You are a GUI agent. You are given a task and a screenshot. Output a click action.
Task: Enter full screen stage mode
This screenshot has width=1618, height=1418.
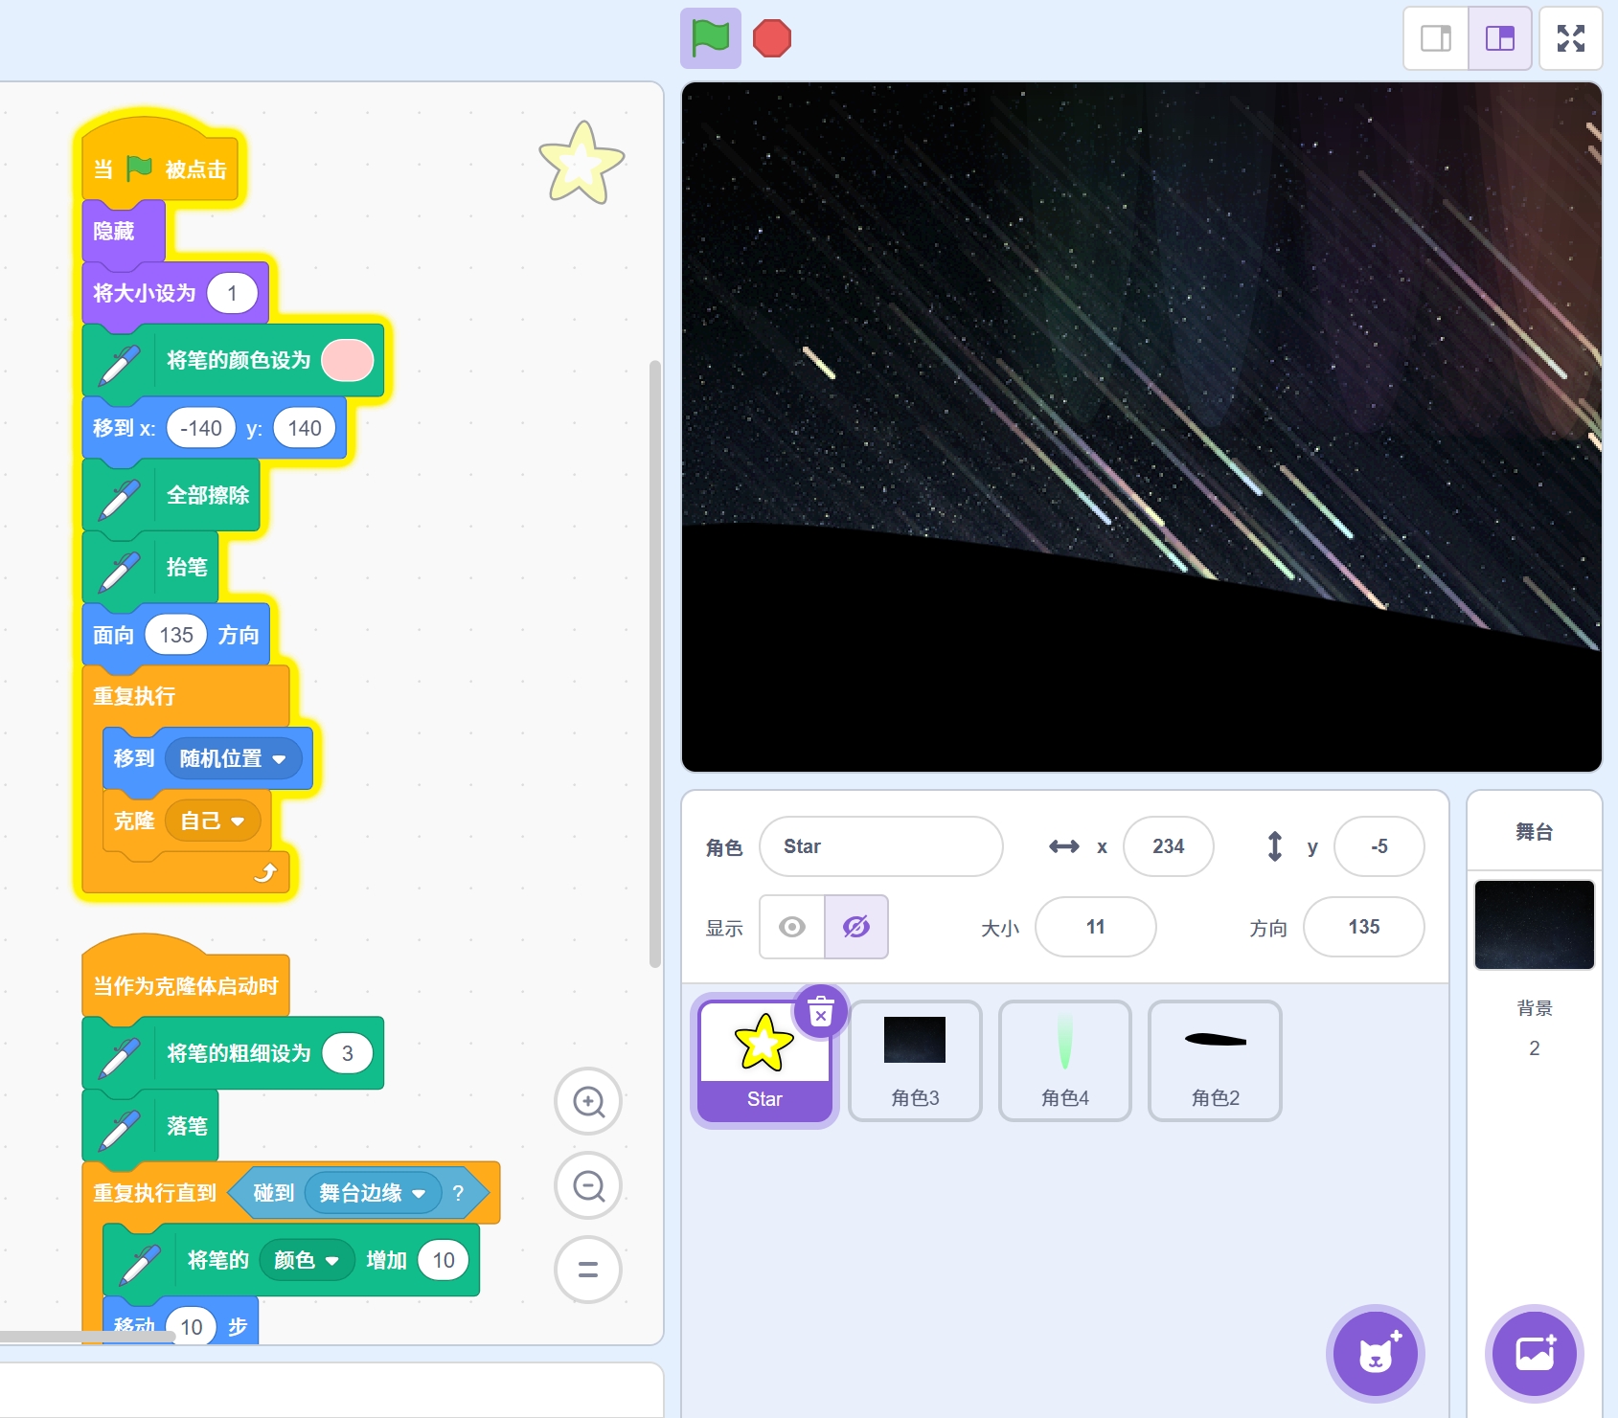(x=1570, y=38)
